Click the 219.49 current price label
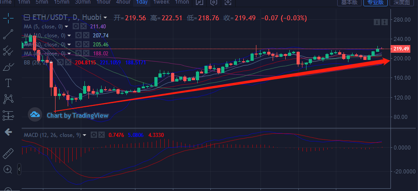This screenshot has width=418, height=191. click(x=400, y=49)
